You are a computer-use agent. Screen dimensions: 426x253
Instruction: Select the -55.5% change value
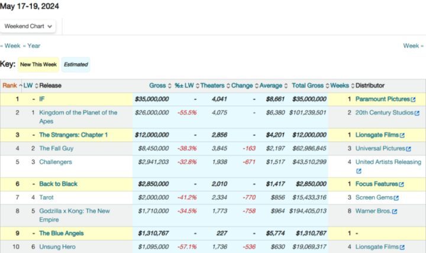coord(187,113)
